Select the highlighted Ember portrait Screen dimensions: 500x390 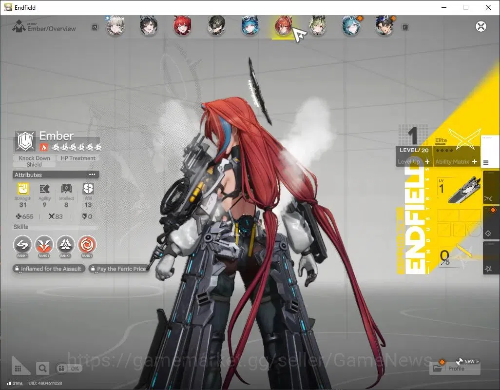click(x=283, y=26)
